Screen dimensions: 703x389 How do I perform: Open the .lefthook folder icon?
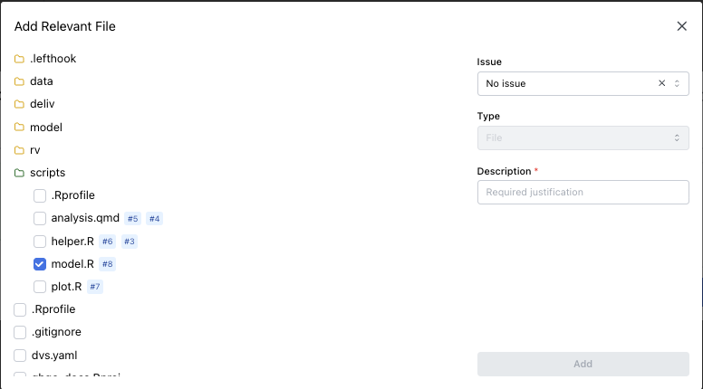tap(19, 59)
